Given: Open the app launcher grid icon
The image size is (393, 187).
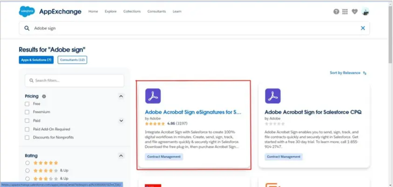Looking at the screenshot, I should (345, 12).
